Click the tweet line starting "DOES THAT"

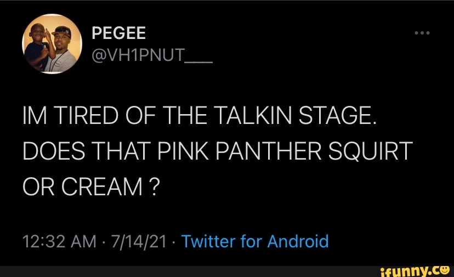tap(217, 152)
